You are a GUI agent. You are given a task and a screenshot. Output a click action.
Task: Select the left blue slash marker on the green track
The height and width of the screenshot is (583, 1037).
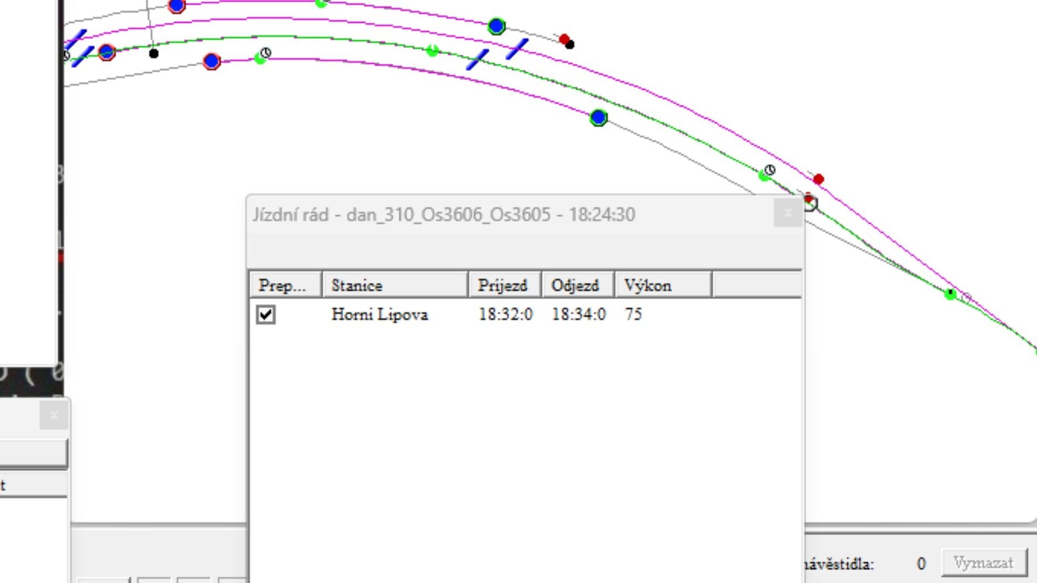(x=477, y=59)
